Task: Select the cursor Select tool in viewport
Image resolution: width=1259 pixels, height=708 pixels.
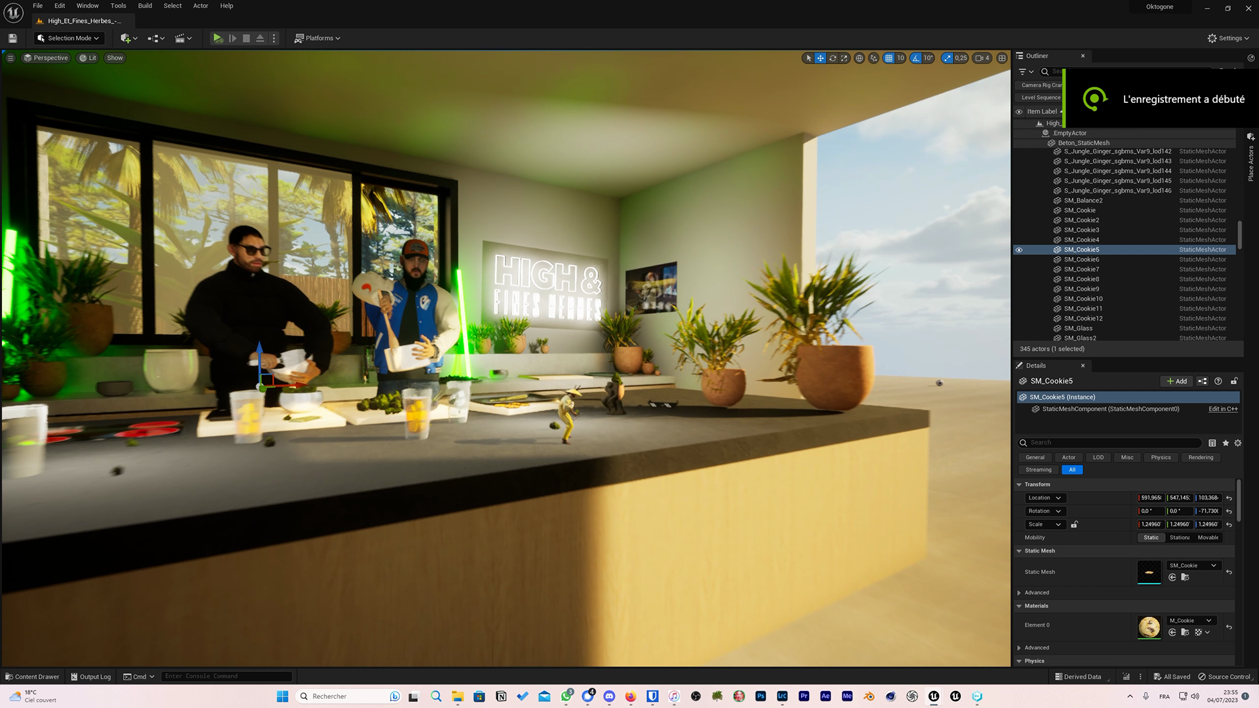Action: (809, 58)
